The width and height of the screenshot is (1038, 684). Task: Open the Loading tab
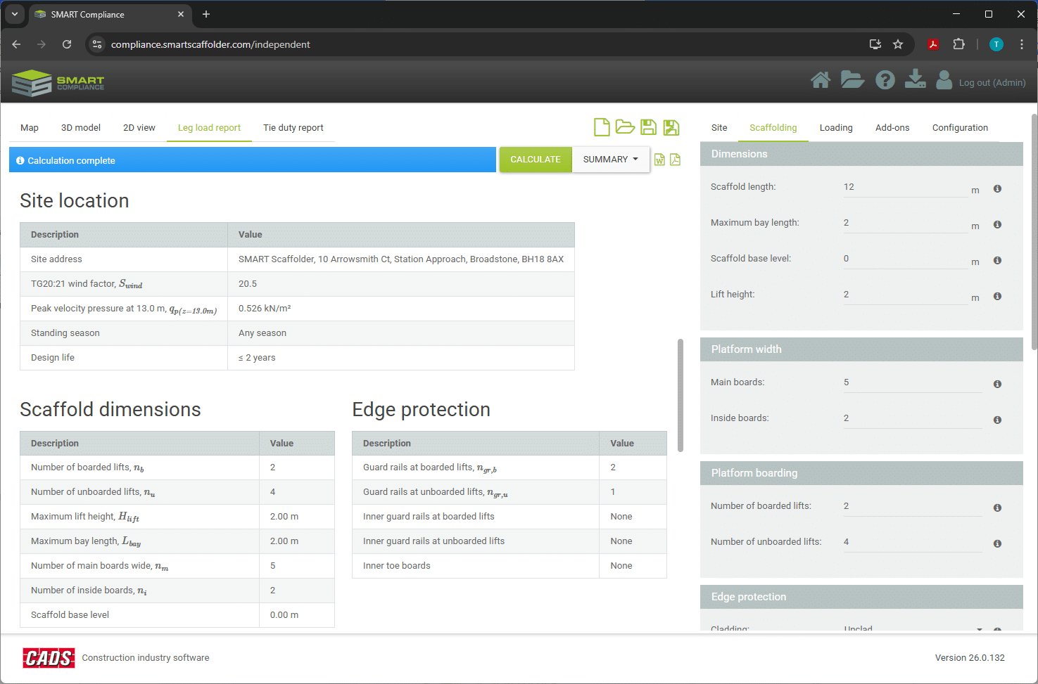pyautogui.click(x=835, y=128)
